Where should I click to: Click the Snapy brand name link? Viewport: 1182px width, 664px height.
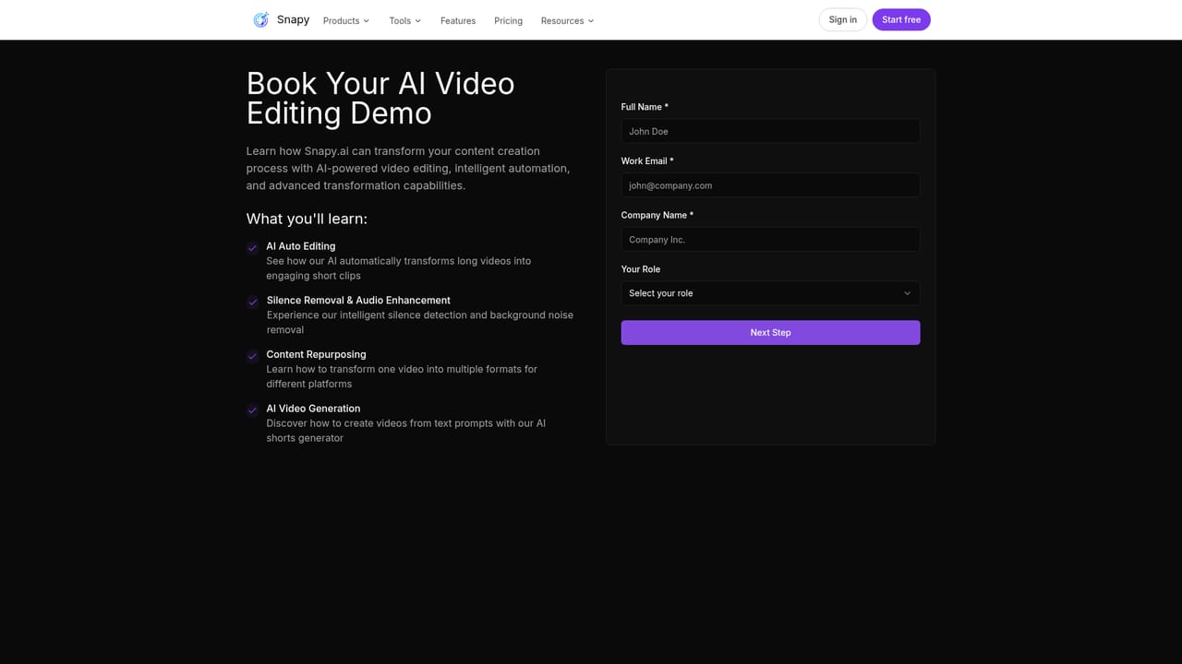(x=293, y=19)
